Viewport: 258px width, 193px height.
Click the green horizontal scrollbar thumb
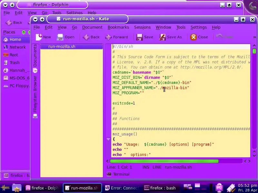point(164,161)
